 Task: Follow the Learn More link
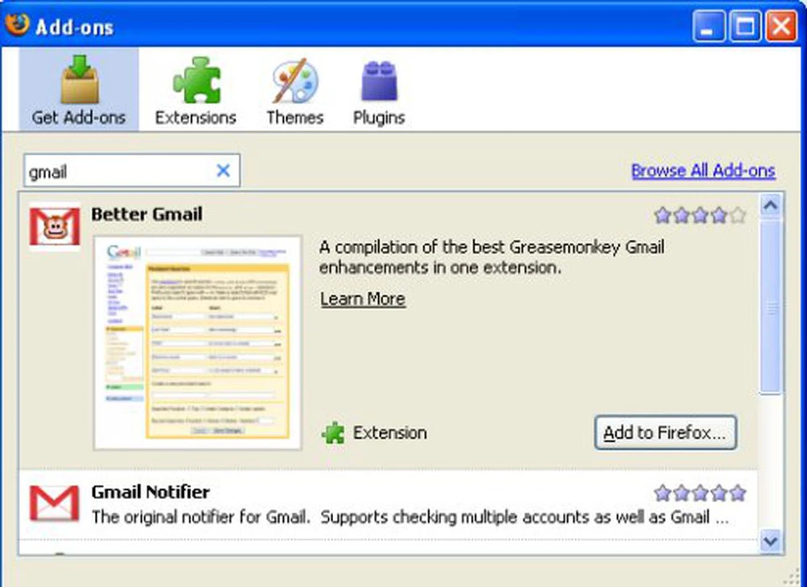[363, 299]
